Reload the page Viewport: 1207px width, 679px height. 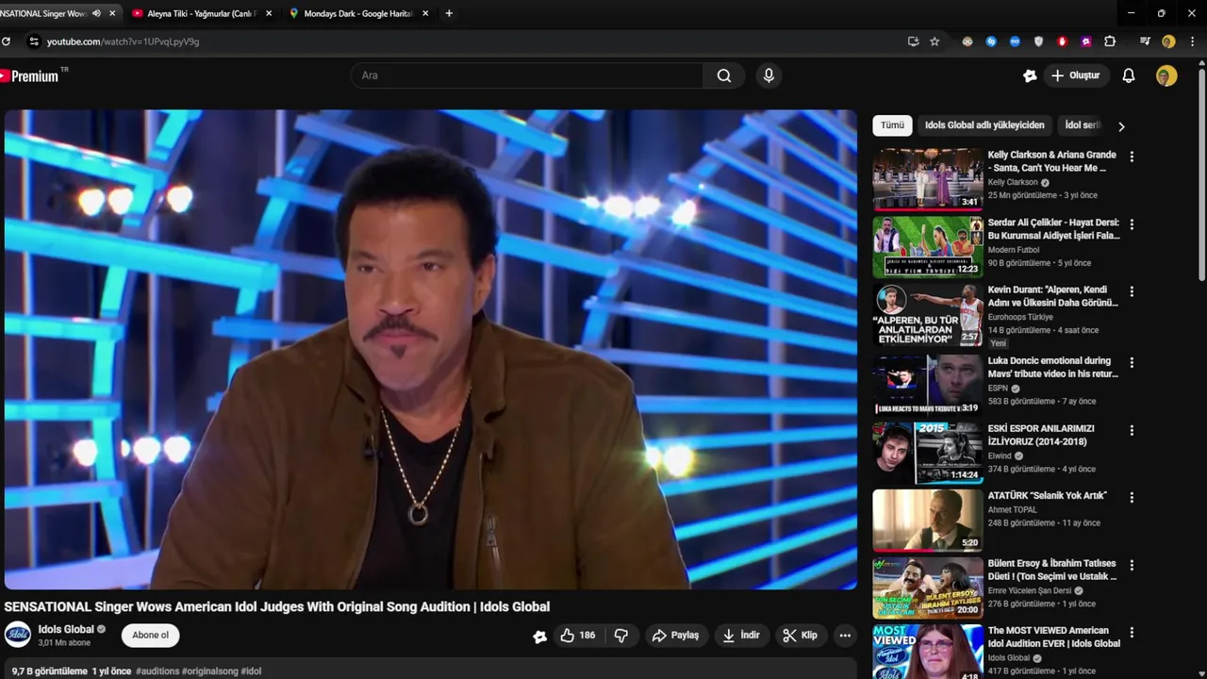click(7, 41)
